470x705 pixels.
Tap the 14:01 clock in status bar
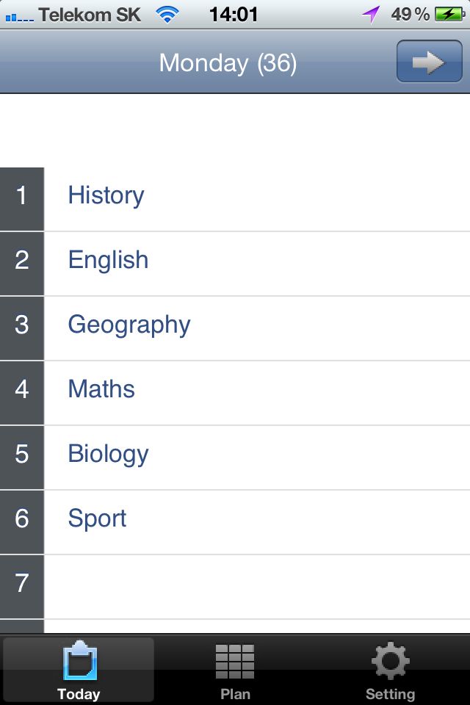pyautogui.click(x=234, y=14)
